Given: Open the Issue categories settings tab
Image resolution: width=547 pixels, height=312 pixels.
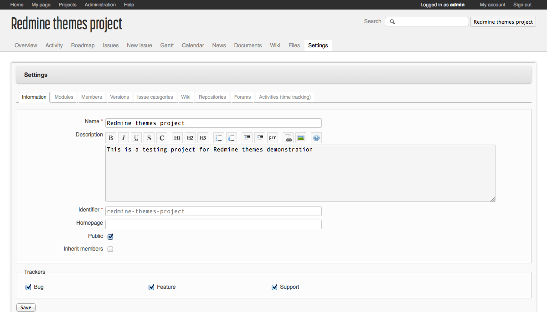Looking at the screenshot, I should 155,97.
